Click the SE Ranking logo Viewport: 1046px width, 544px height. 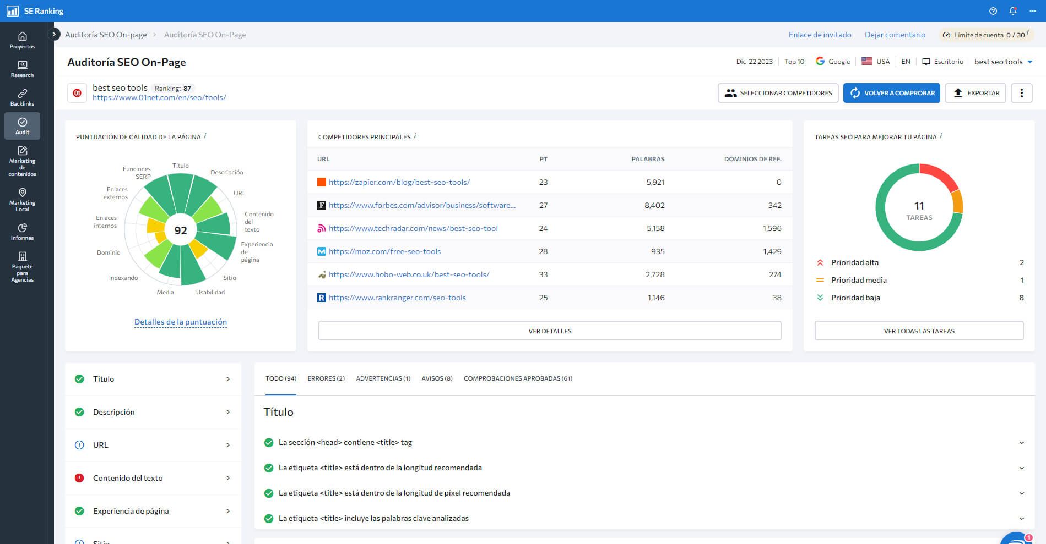pyautogui.click(x=35, y=11)
